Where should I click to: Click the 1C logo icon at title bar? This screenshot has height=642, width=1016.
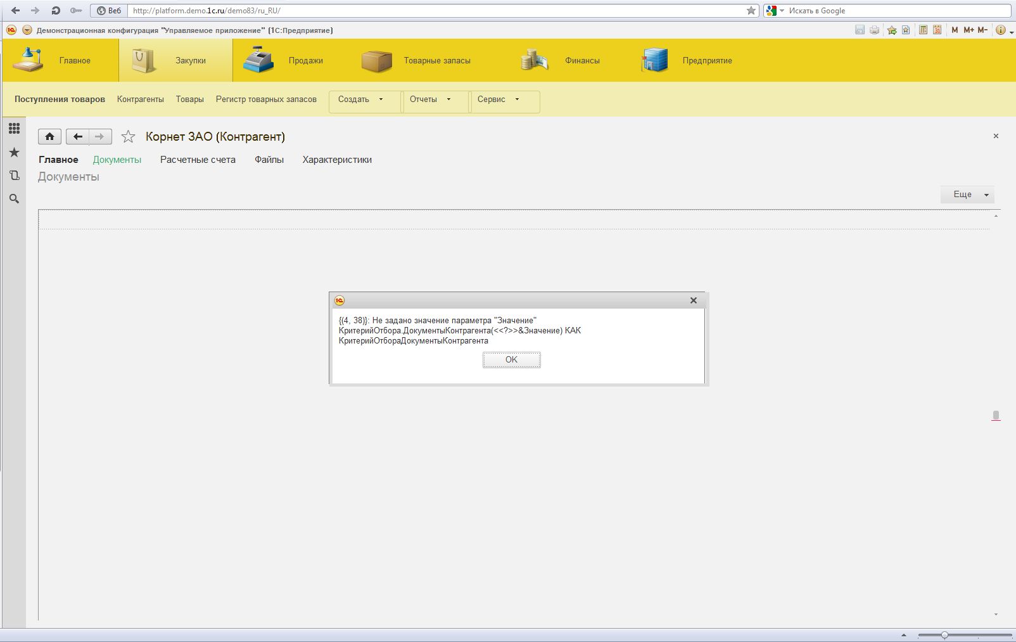coord(11,30)
